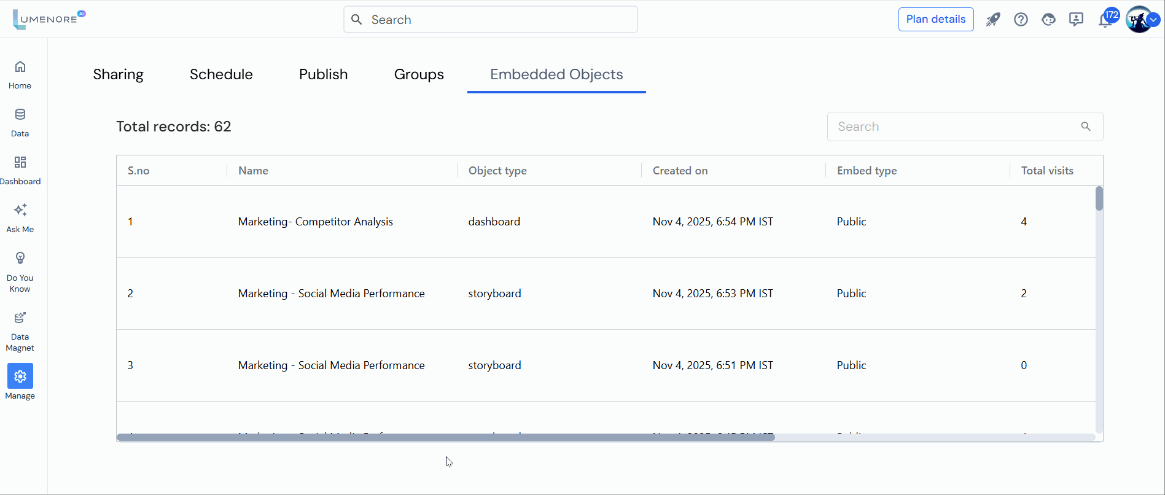Click the Plan details button

[936, 19]
